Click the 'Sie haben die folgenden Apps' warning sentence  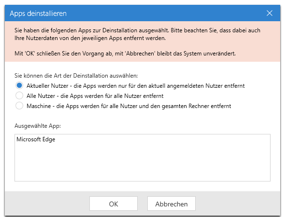click(92, 30)
